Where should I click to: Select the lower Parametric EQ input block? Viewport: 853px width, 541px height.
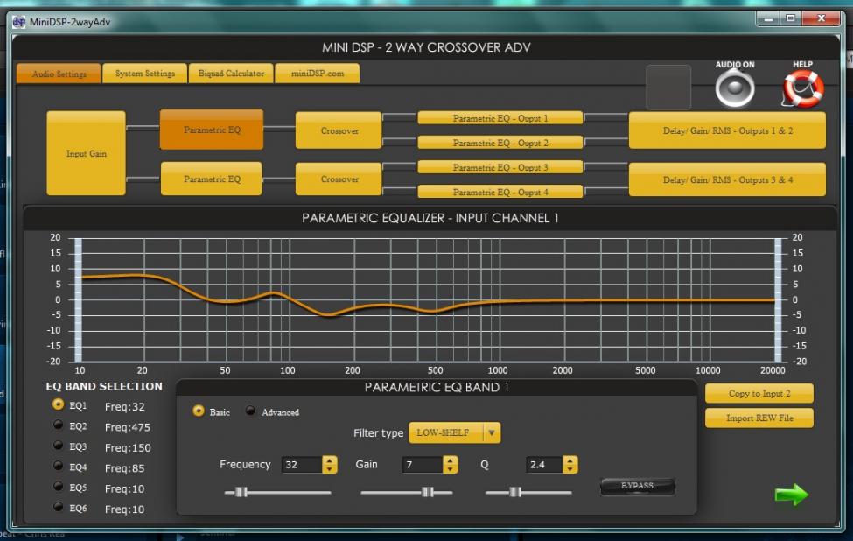[212, 179]
